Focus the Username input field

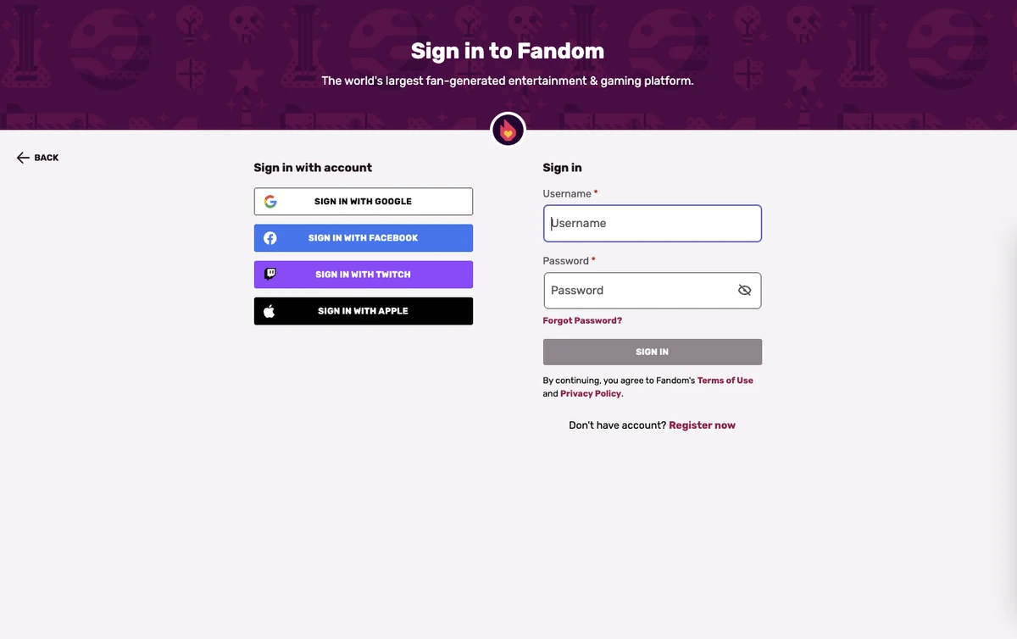point(652,224)
